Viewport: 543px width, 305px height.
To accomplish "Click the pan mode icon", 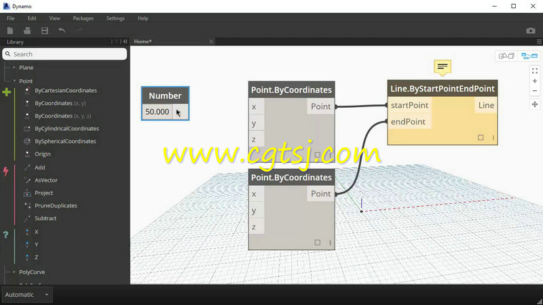I will 535,104.
